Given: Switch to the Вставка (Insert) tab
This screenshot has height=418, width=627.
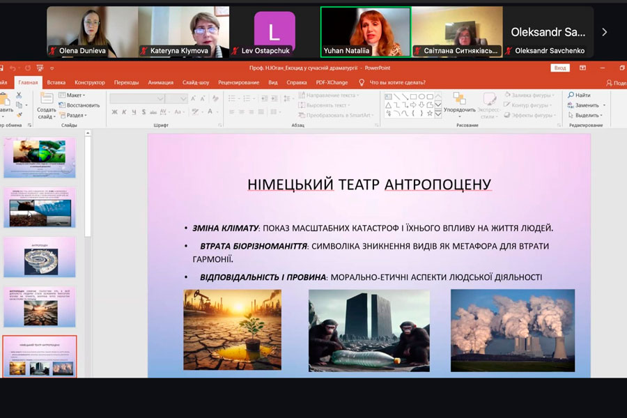Looking at the screenshot, I should [56, 82].
